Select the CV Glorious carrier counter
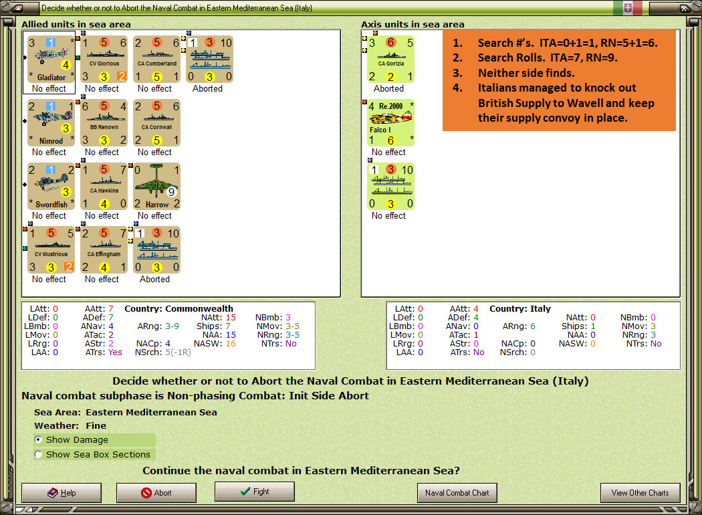Screen dimensions: 702x515 pyautogui.click(x=104, y=59)
